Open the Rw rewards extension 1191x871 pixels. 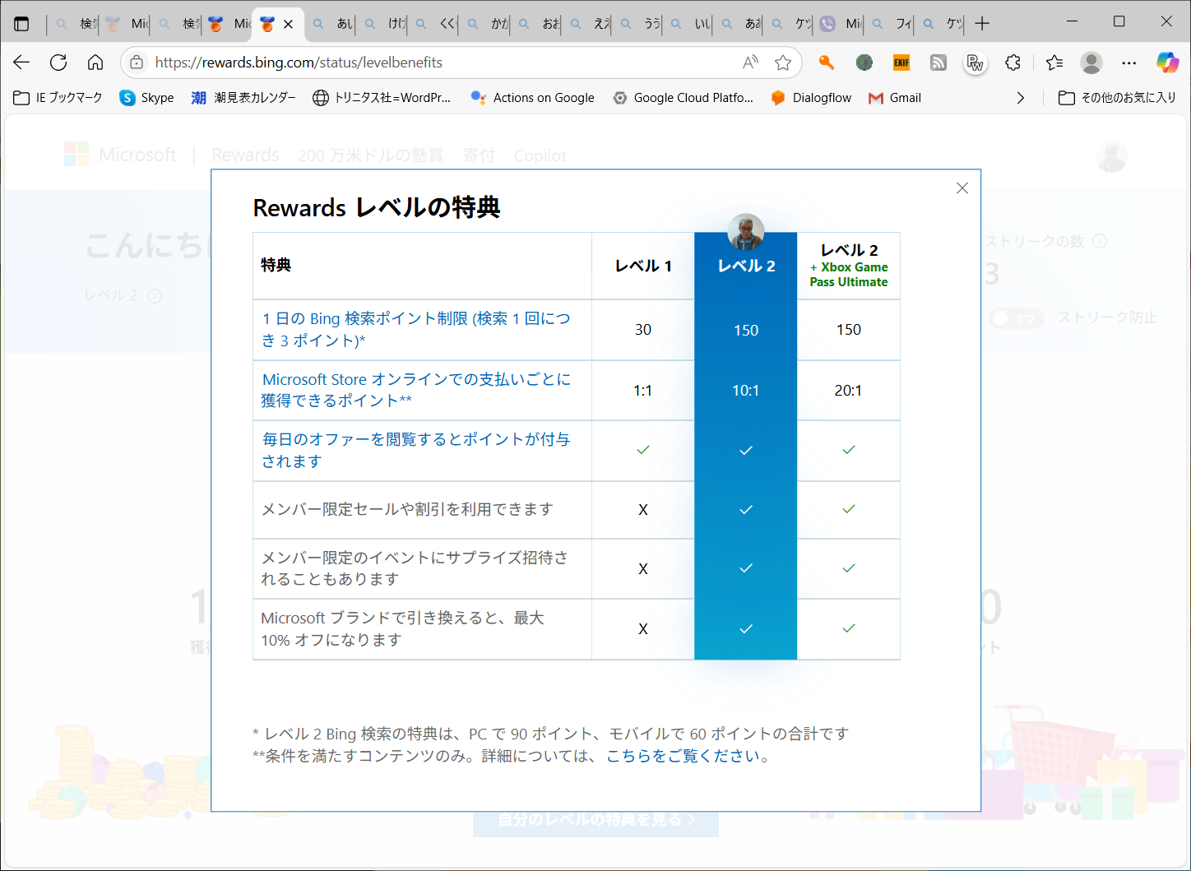click(x=976, y=63)
